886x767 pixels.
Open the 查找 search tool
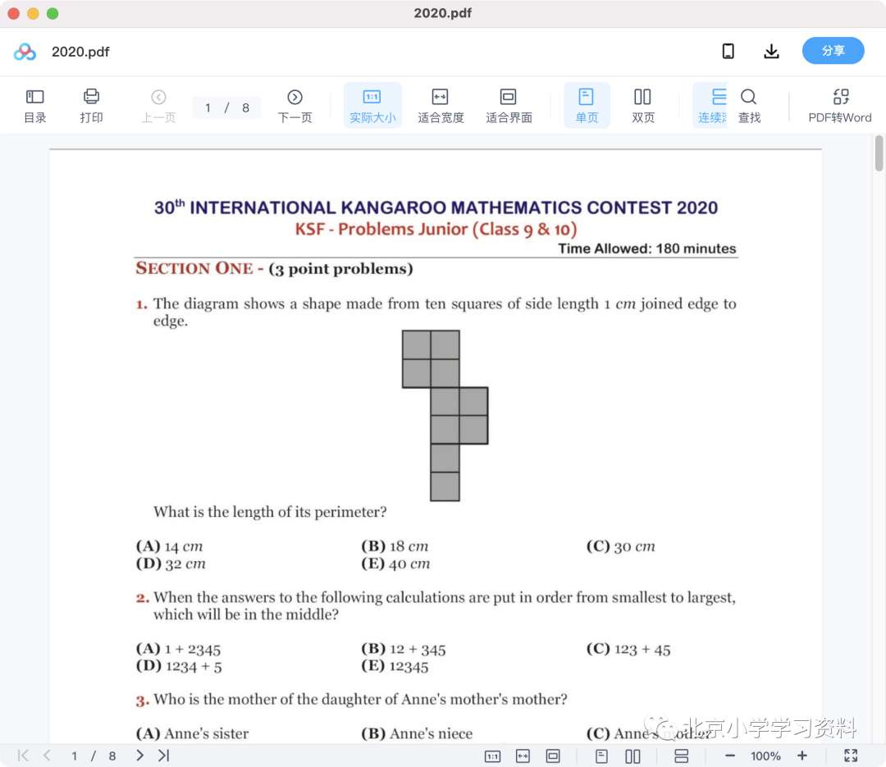pos(749,106)
